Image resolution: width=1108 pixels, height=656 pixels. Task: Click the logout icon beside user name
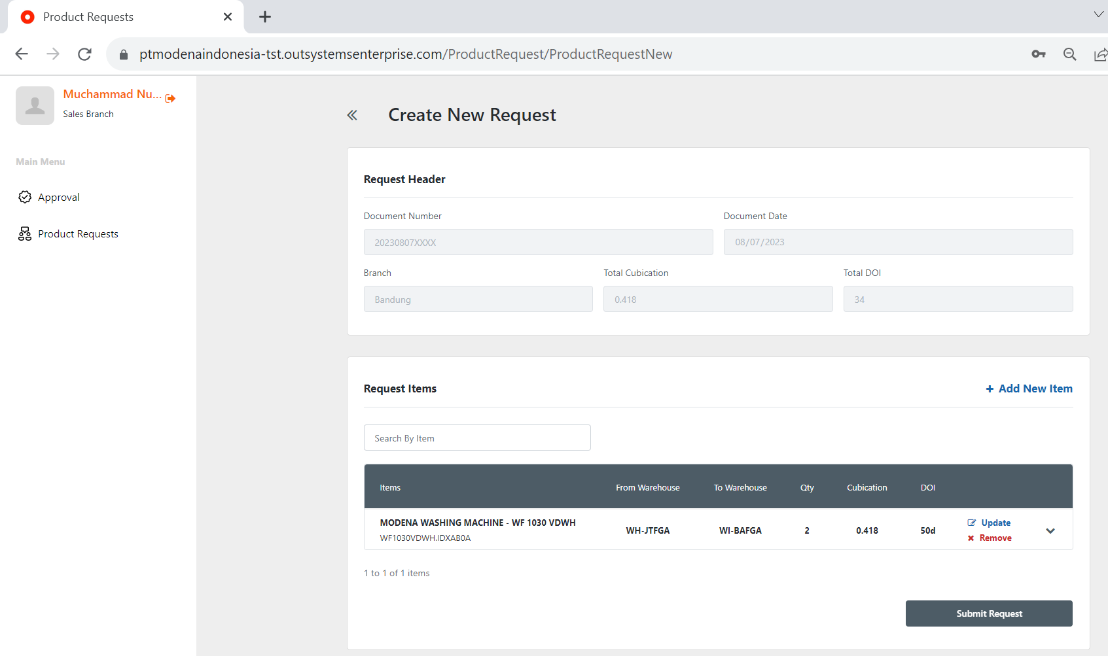[x=170, y=98]
